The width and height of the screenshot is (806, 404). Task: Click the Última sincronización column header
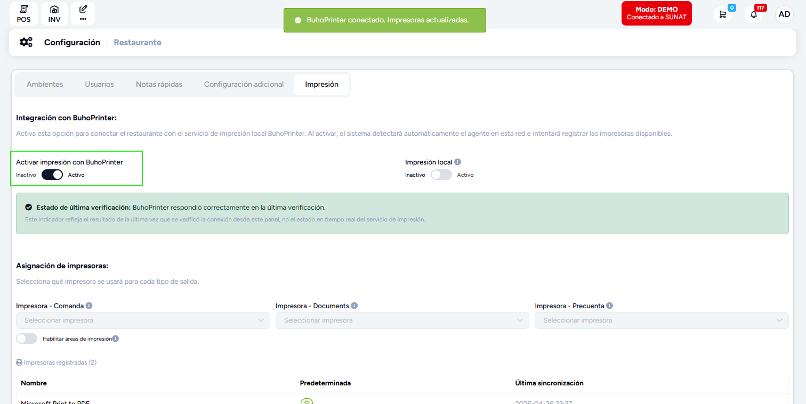549,383
